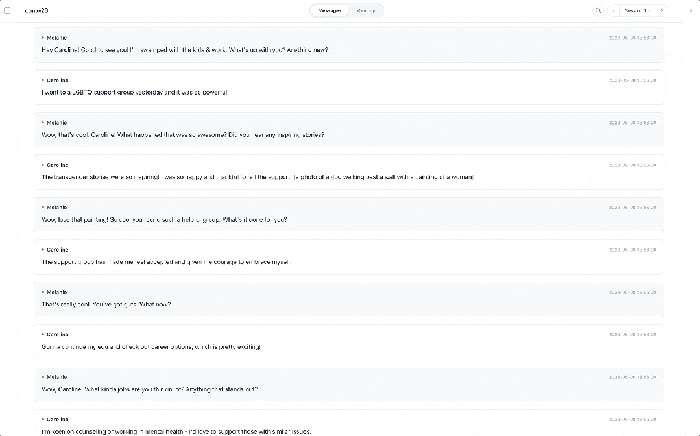The image size is (700, 436).
Task: Select Caroline's message about feeling accepted
Action: [167, 262]
